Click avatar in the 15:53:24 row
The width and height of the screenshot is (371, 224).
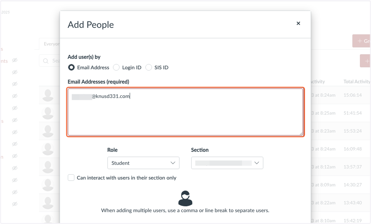(48, 131)
